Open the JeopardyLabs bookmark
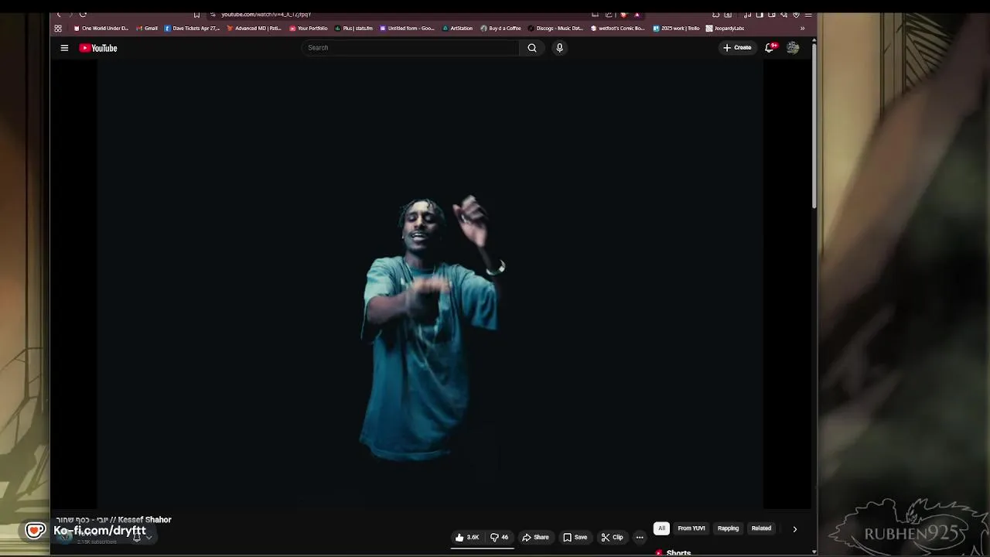 [725, 29]
